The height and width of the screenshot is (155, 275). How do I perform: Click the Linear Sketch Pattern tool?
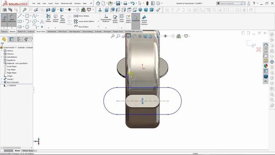tap(84, 22)
